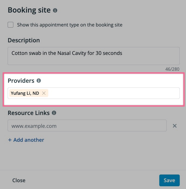Enable showing appointment type on booking site

point(11,25)
